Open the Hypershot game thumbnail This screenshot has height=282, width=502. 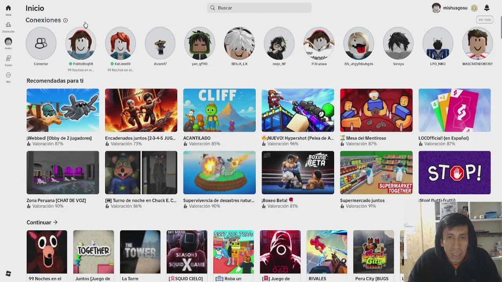coord(298,110)
